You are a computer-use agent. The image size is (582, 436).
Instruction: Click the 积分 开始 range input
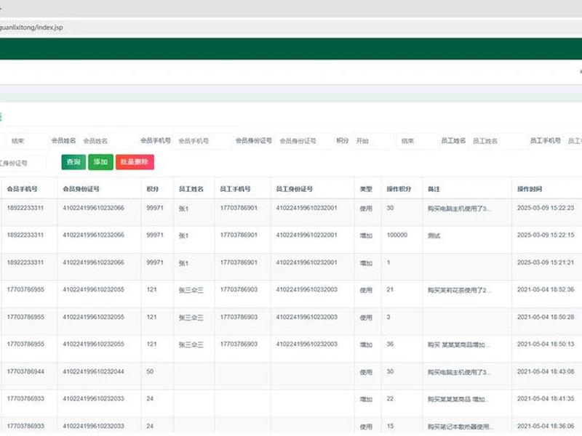[x=372, y=141]
